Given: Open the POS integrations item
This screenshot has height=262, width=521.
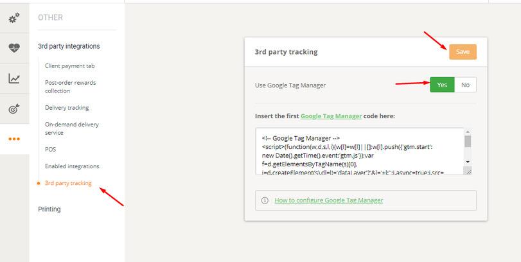Looking at the screenshot, I should coord(51,150).
